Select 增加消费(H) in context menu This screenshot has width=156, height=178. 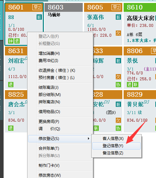[49, 53]
